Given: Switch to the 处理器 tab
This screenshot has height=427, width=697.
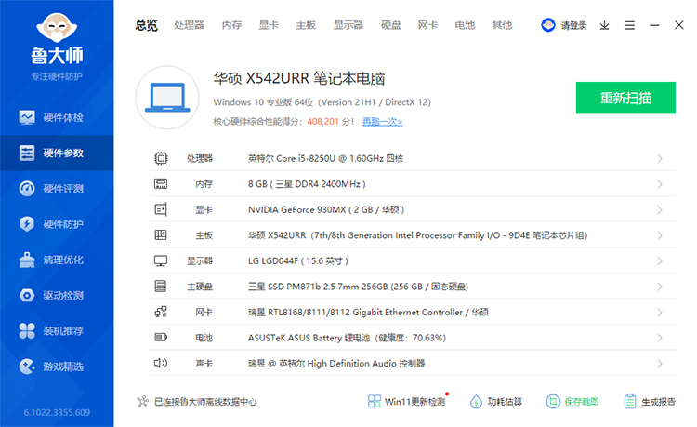Looking at the screenshot, I should click(x=189, y=25).
